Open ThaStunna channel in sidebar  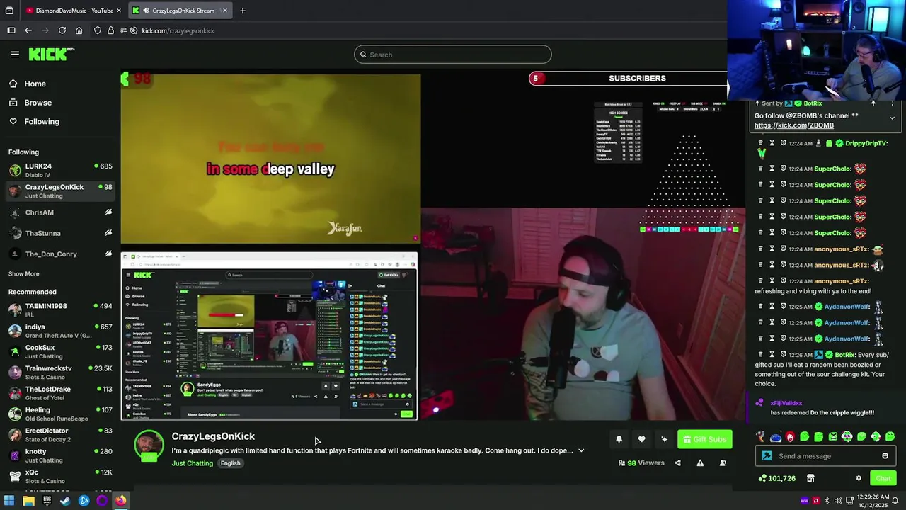click(x=60, y=233)
